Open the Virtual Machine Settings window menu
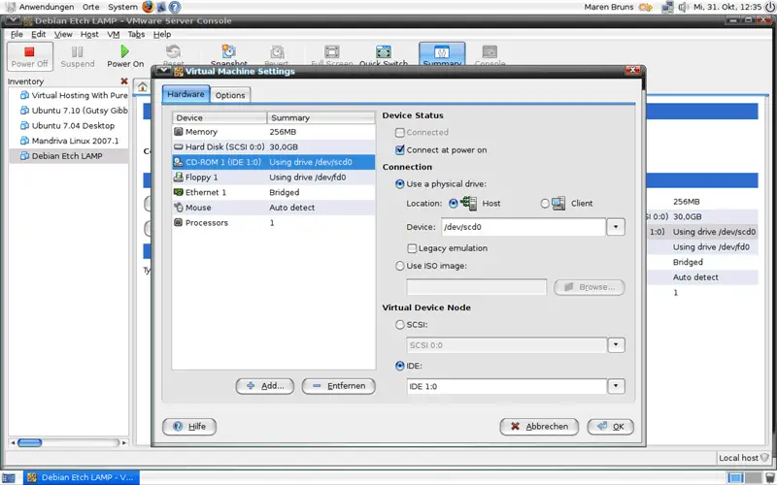 (163, 71)
